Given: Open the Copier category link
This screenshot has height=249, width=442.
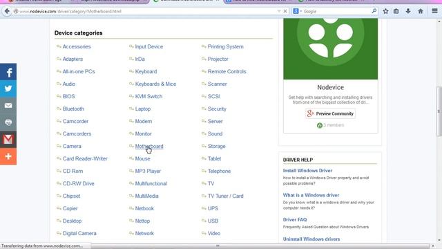Looking at the screenshot, I should click(70, 208).
